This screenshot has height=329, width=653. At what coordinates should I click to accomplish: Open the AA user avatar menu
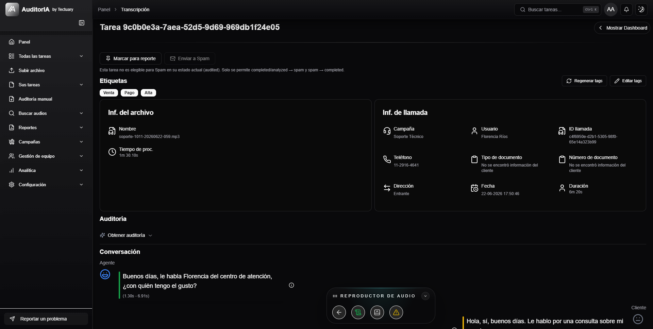[611, 10]
